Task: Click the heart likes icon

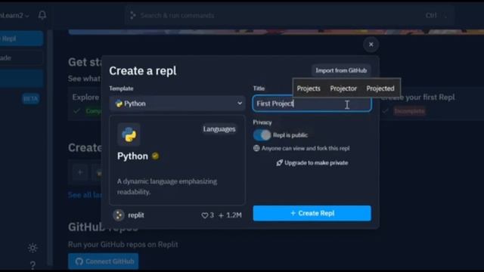Action: point(204,215)
